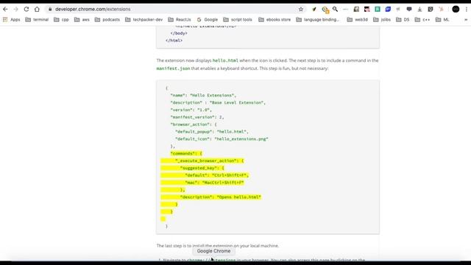This screenshot has height=265, width=471.
Task: Open Chrome's three-dot menu
Action: [x=466, y=10]
